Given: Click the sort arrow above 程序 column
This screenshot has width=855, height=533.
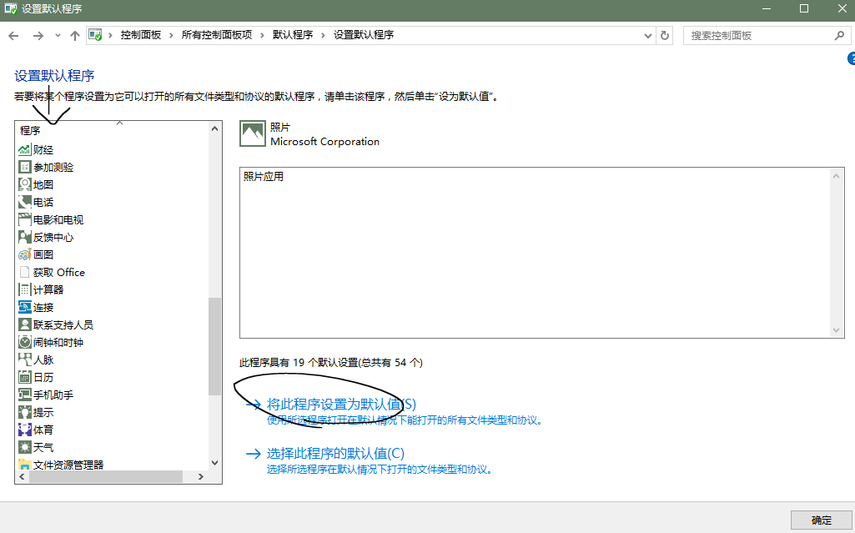Looking at the screenshot, I should point(119,123).
